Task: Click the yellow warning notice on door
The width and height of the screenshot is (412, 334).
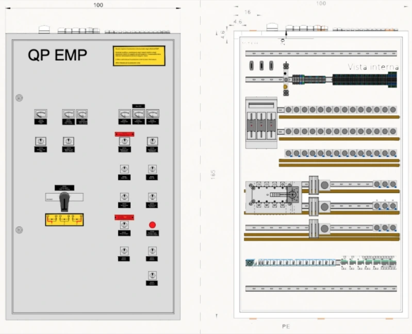Action: (x=139, y=56)
